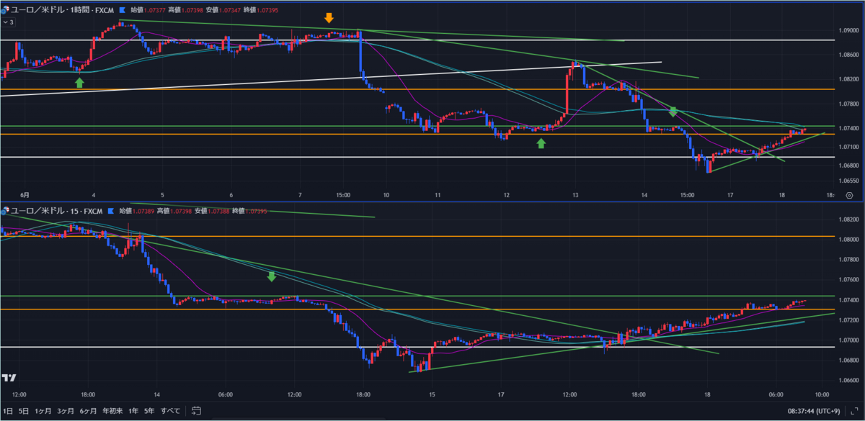Click the lower chart price scale label 1.08000
The width and height of the screenshot is (865, 421).
pyautogui.click(x=849, y=239)
